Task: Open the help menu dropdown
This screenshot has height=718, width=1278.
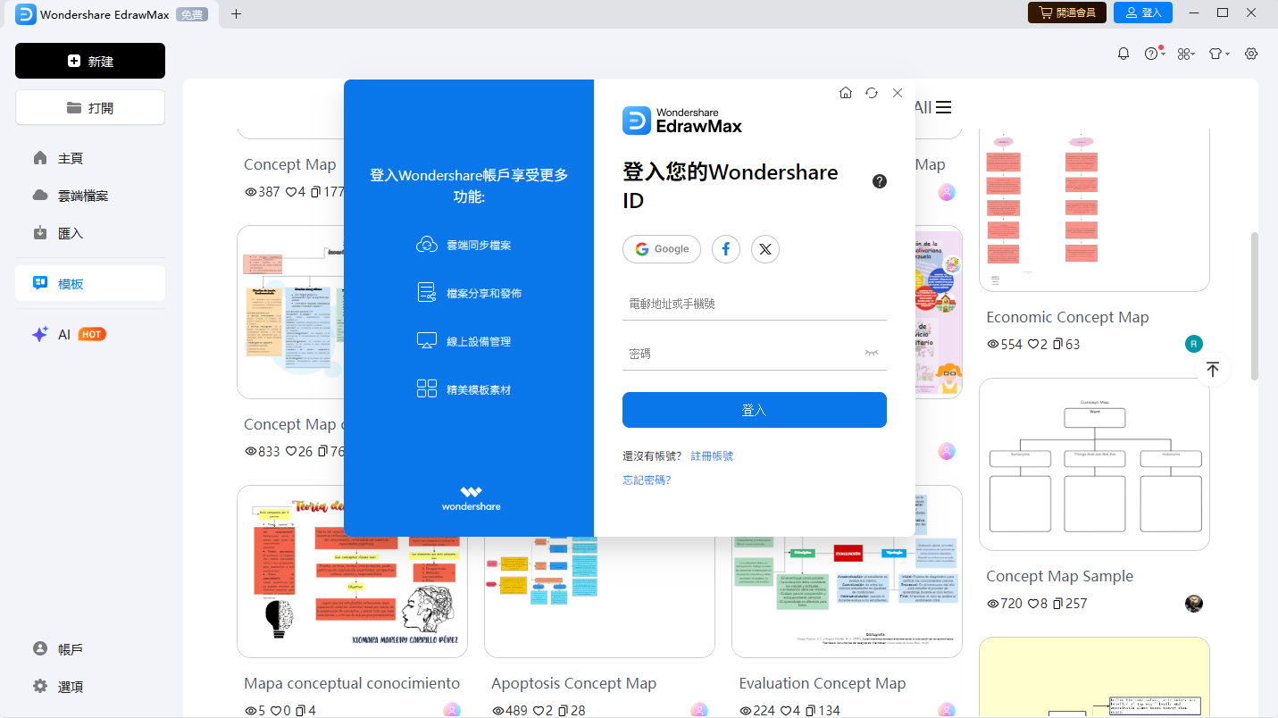Action: click(1153, 54)
